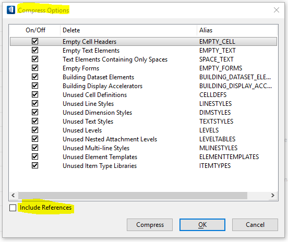
Task: Select the Unused Item Type Libraries row
Action: (x=143, y=166)
